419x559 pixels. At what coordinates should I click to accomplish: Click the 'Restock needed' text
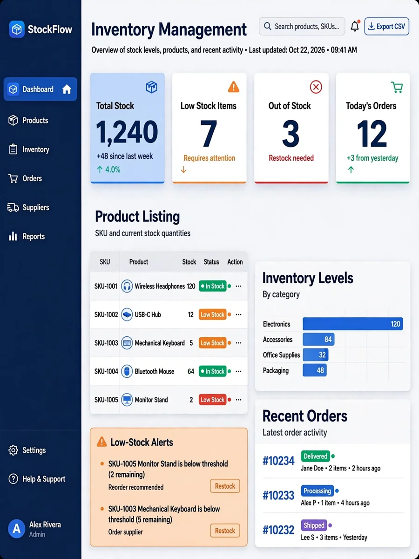pos(291,158)
